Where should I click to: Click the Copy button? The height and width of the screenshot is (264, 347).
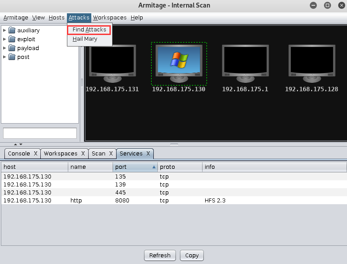(x=191, y=256)
